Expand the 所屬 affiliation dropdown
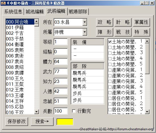Image resolution: width=156 pixels, height=133 pixels. pyautogui.click(x=85, y=32)
